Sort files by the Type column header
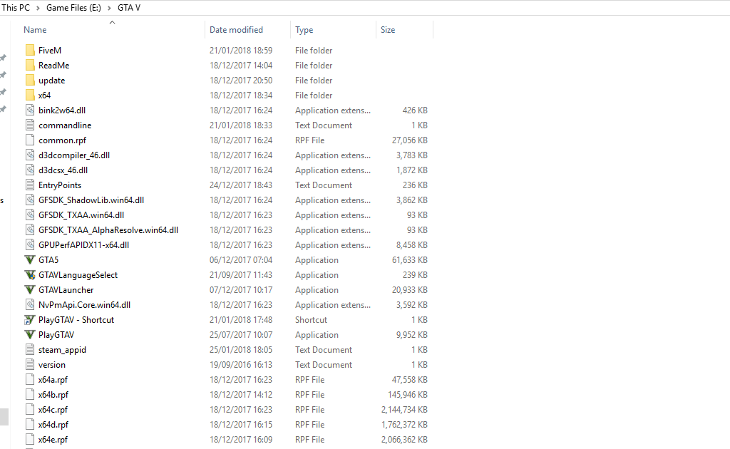Image resolution: width=730 pixels, height=449 pixels. pos(304,30)
